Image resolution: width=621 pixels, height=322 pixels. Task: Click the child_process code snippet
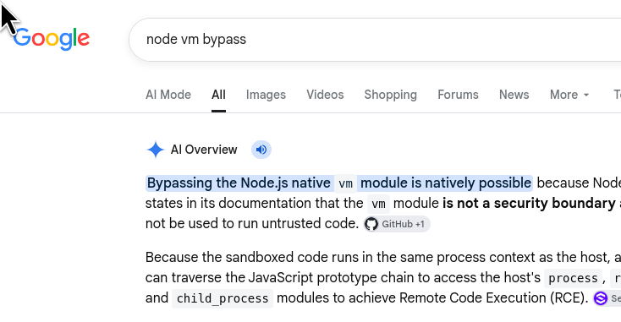(223, 298)
